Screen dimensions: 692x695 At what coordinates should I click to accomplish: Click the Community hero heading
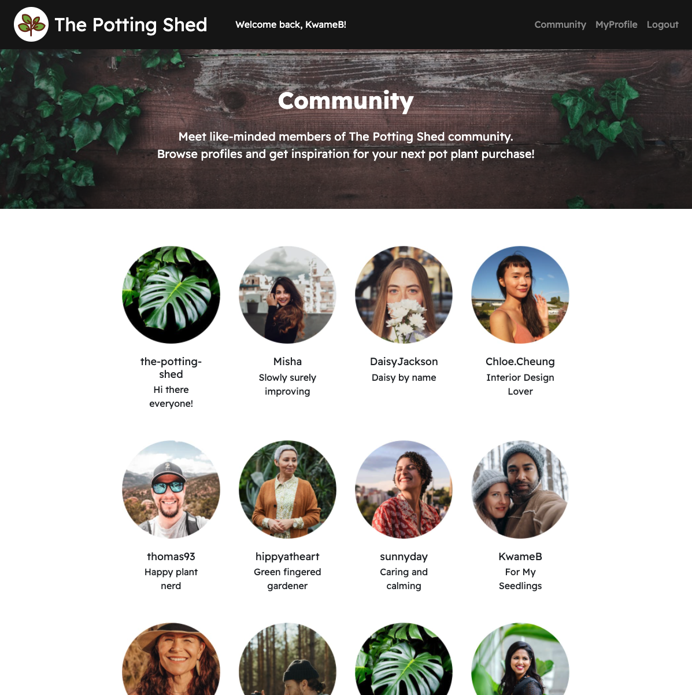346,101
